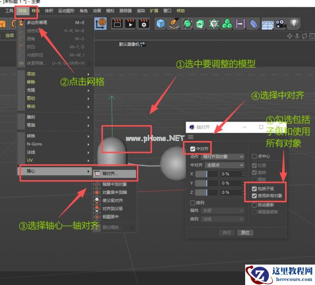Click the purple symmetry bars icon
Image resolution: width=315 pixels, height=285 pixels.
tap(240, 24)
